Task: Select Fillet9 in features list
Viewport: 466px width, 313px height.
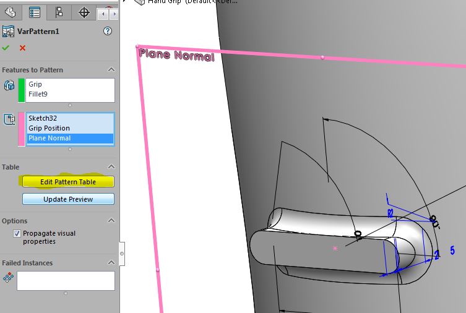Action: point(38,94)
